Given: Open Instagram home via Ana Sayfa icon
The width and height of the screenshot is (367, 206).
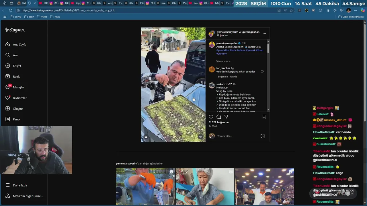Looking at the screenshot, I should click(8, 44).
